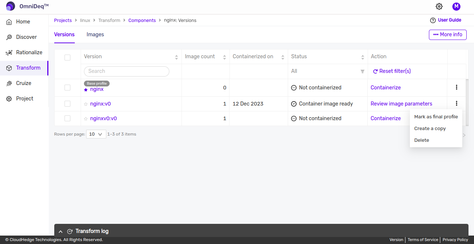The height and width of the screenshot is (244, 474).
Task: Star the nginx:v0 version
Action: pyautogui.click(x=86, y=104)
